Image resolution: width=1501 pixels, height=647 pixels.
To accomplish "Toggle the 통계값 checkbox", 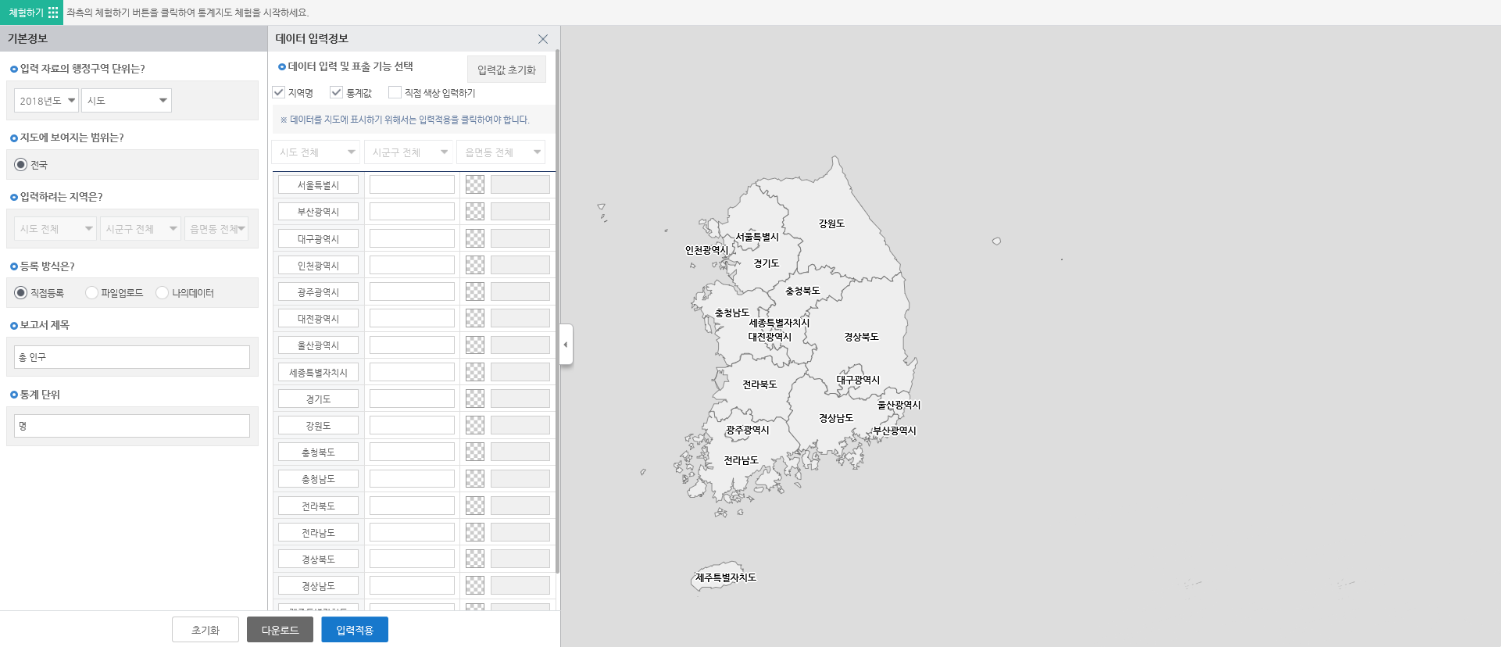I will tap(337, 92).
